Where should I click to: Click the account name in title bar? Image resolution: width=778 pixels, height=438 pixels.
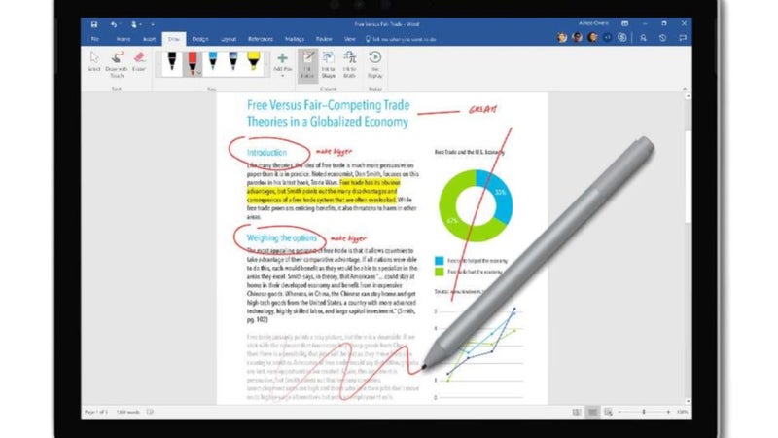(x=593, y=23)
